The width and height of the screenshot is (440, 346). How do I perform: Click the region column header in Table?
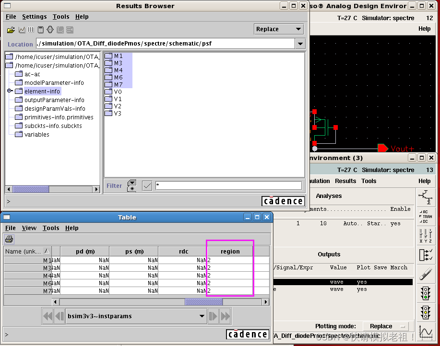click(x=230, y=251)
